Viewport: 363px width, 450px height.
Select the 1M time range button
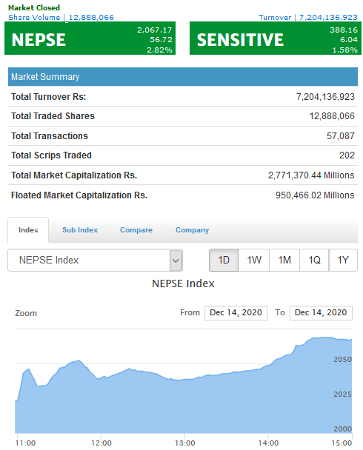point(284,260)
